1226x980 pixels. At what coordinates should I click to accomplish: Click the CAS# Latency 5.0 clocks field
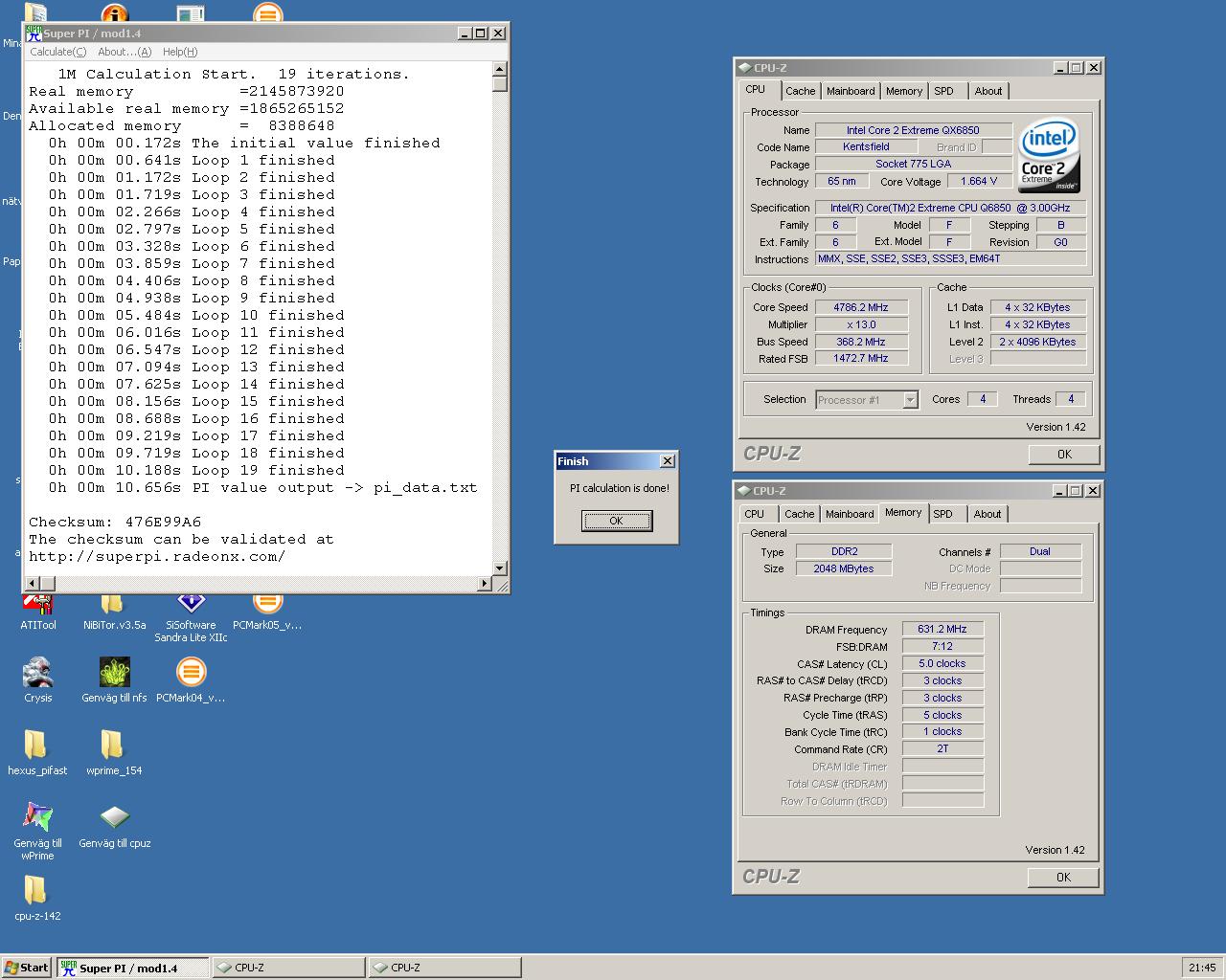[x=942, y=664]
